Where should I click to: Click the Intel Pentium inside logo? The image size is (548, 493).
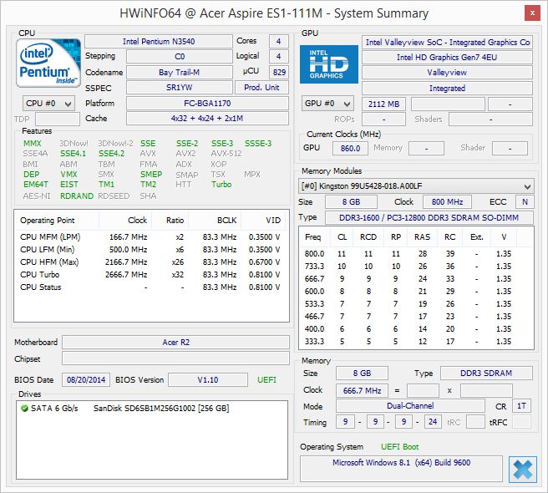48,64
